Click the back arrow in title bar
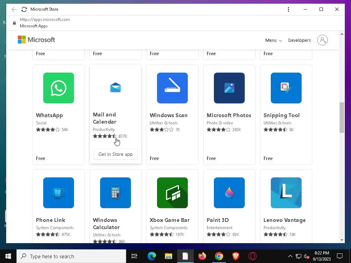 click(x=14, y=9)
